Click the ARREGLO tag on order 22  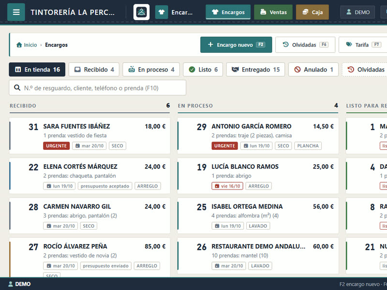148,186
